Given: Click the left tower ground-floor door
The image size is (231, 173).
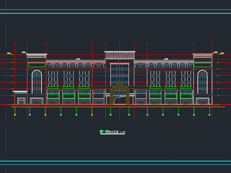Looking at the screenshot, I should point(36,101).
